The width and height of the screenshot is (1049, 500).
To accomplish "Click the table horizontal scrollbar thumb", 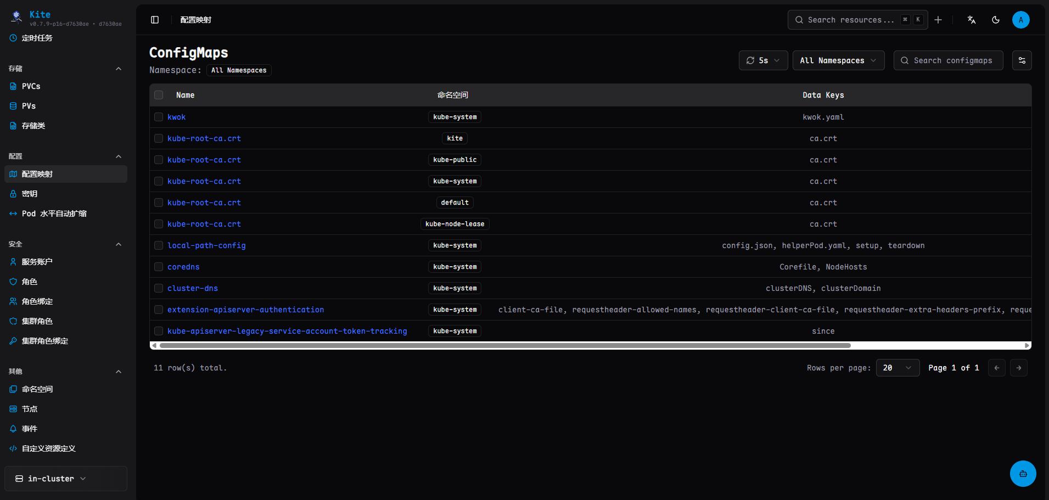I will 505,346.
